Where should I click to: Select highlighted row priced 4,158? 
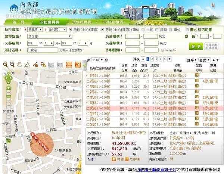[x=155, y=108]
